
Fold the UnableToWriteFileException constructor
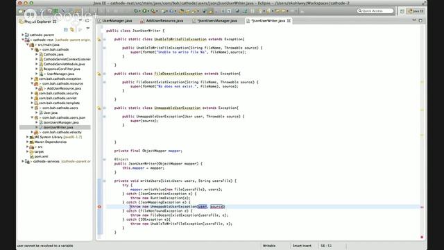click(x=104, y=48)
